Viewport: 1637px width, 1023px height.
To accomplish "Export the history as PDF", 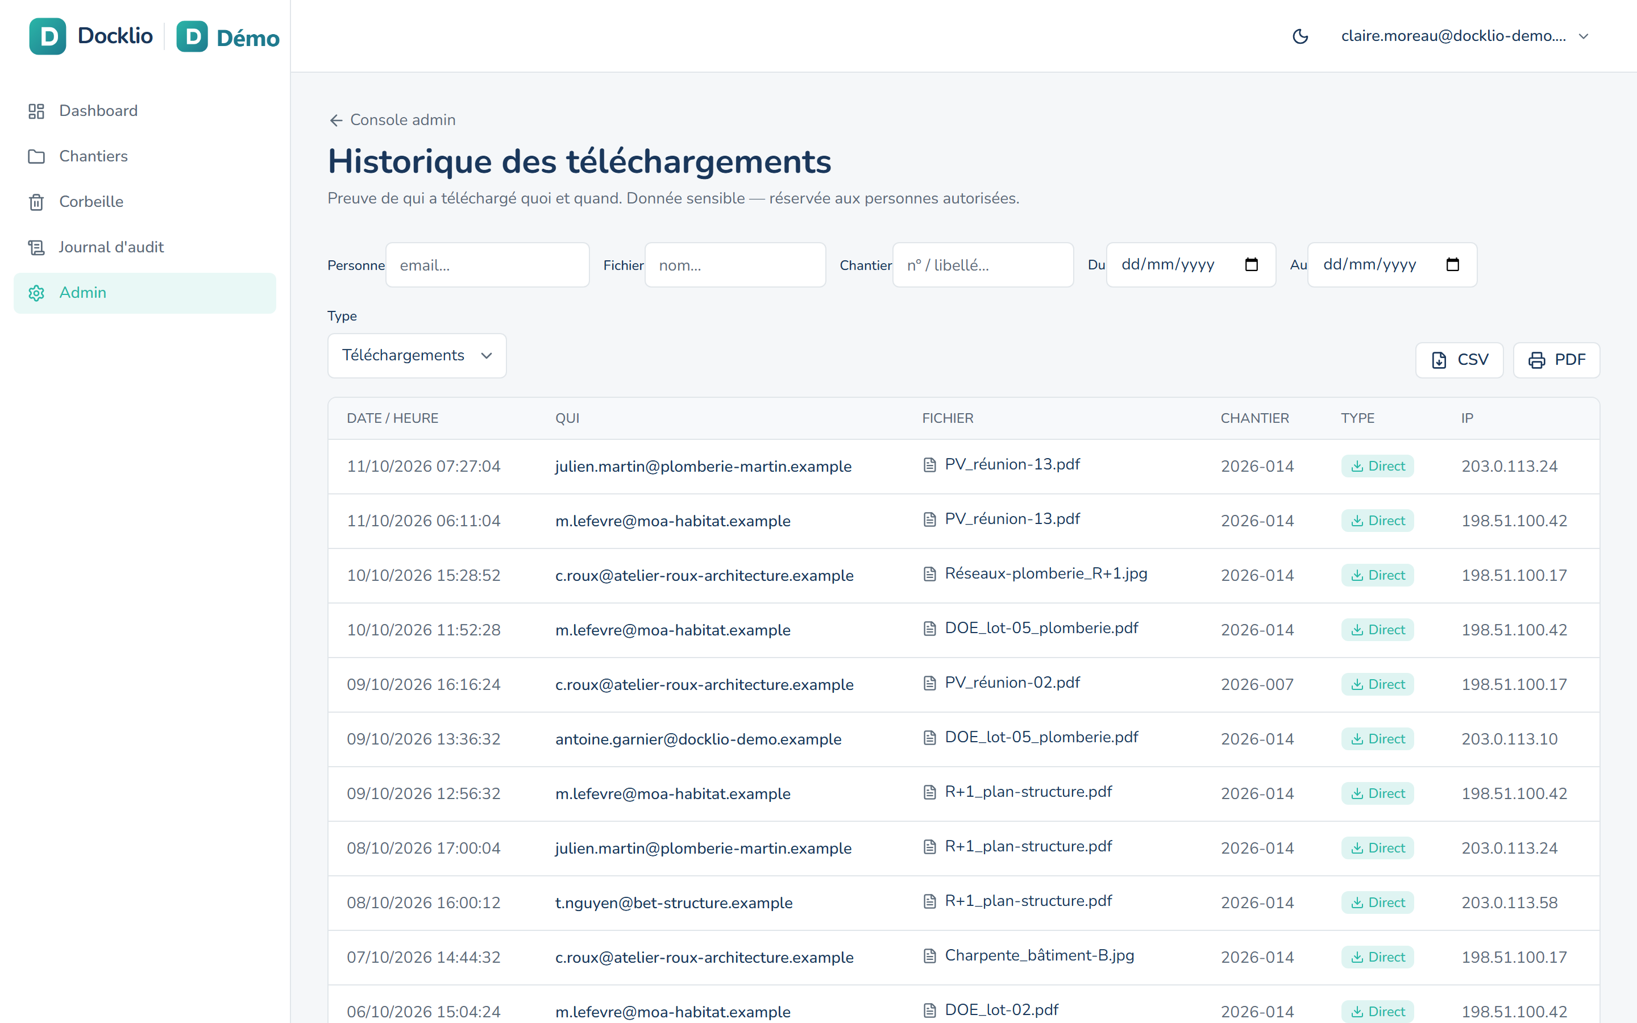I will point(1556,360).
